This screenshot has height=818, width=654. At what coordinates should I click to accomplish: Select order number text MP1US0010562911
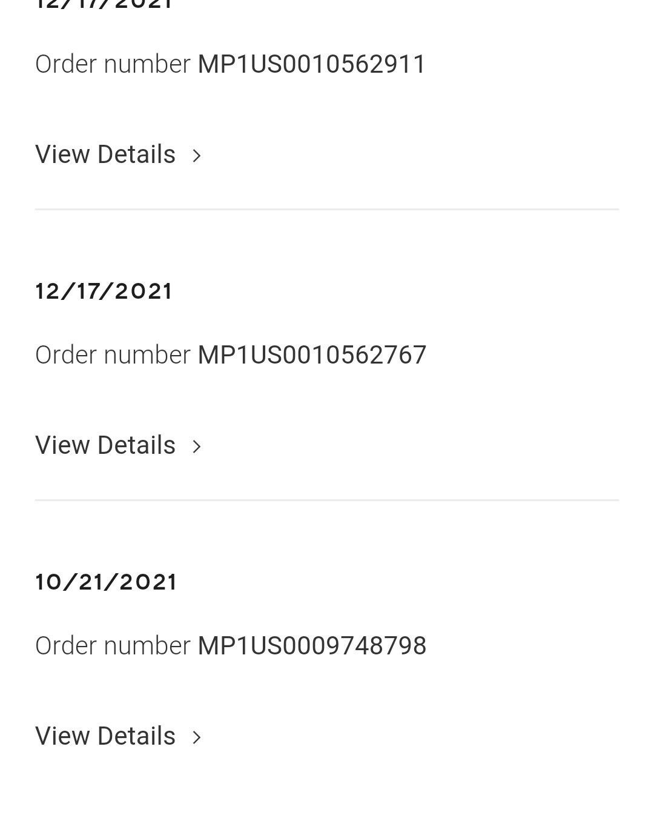coord(312,64)
